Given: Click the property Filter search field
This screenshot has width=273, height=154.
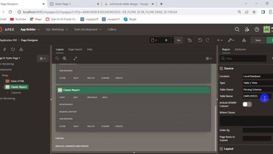Looking at the screenshot, I should (243, 59).
